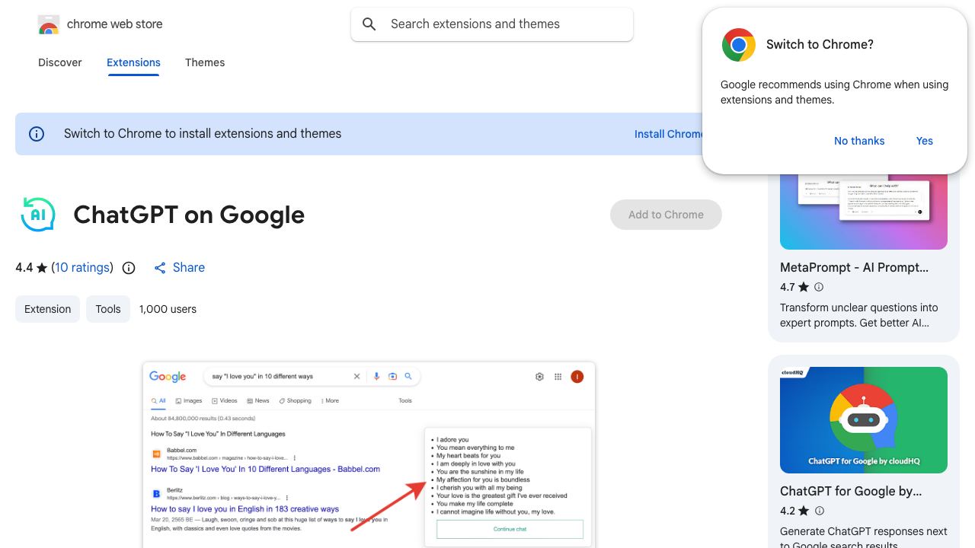The height and width of the screenshot is (548, 975).
Task: Click the chrome web store title text
Action: tap(115, 24)
